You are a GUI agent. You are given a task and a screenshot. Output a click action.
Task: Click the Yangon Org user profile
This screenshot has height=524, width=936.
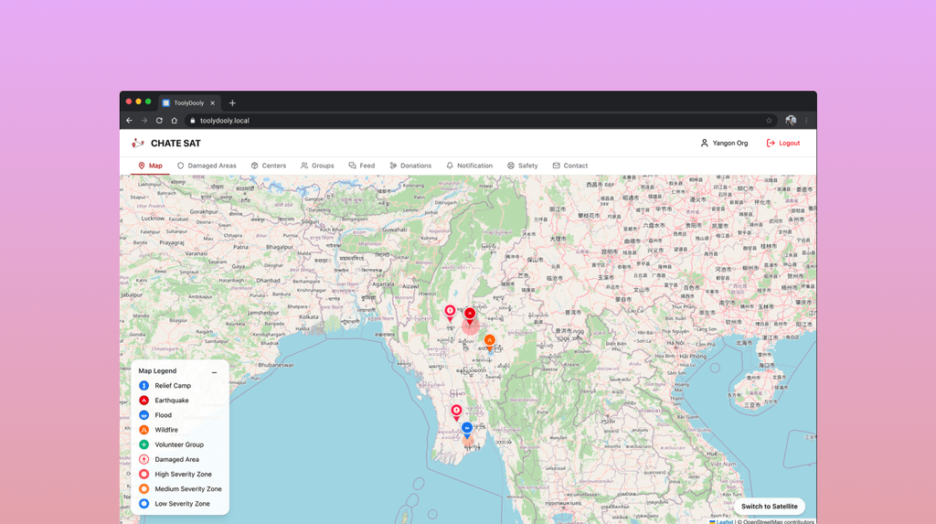[x=724, y=143]
